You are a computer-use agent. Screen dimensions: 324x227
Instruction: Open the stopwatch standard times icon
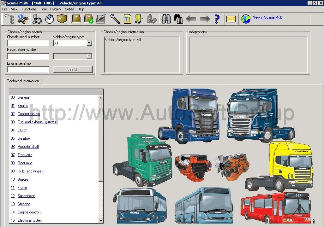click(50, 19)
